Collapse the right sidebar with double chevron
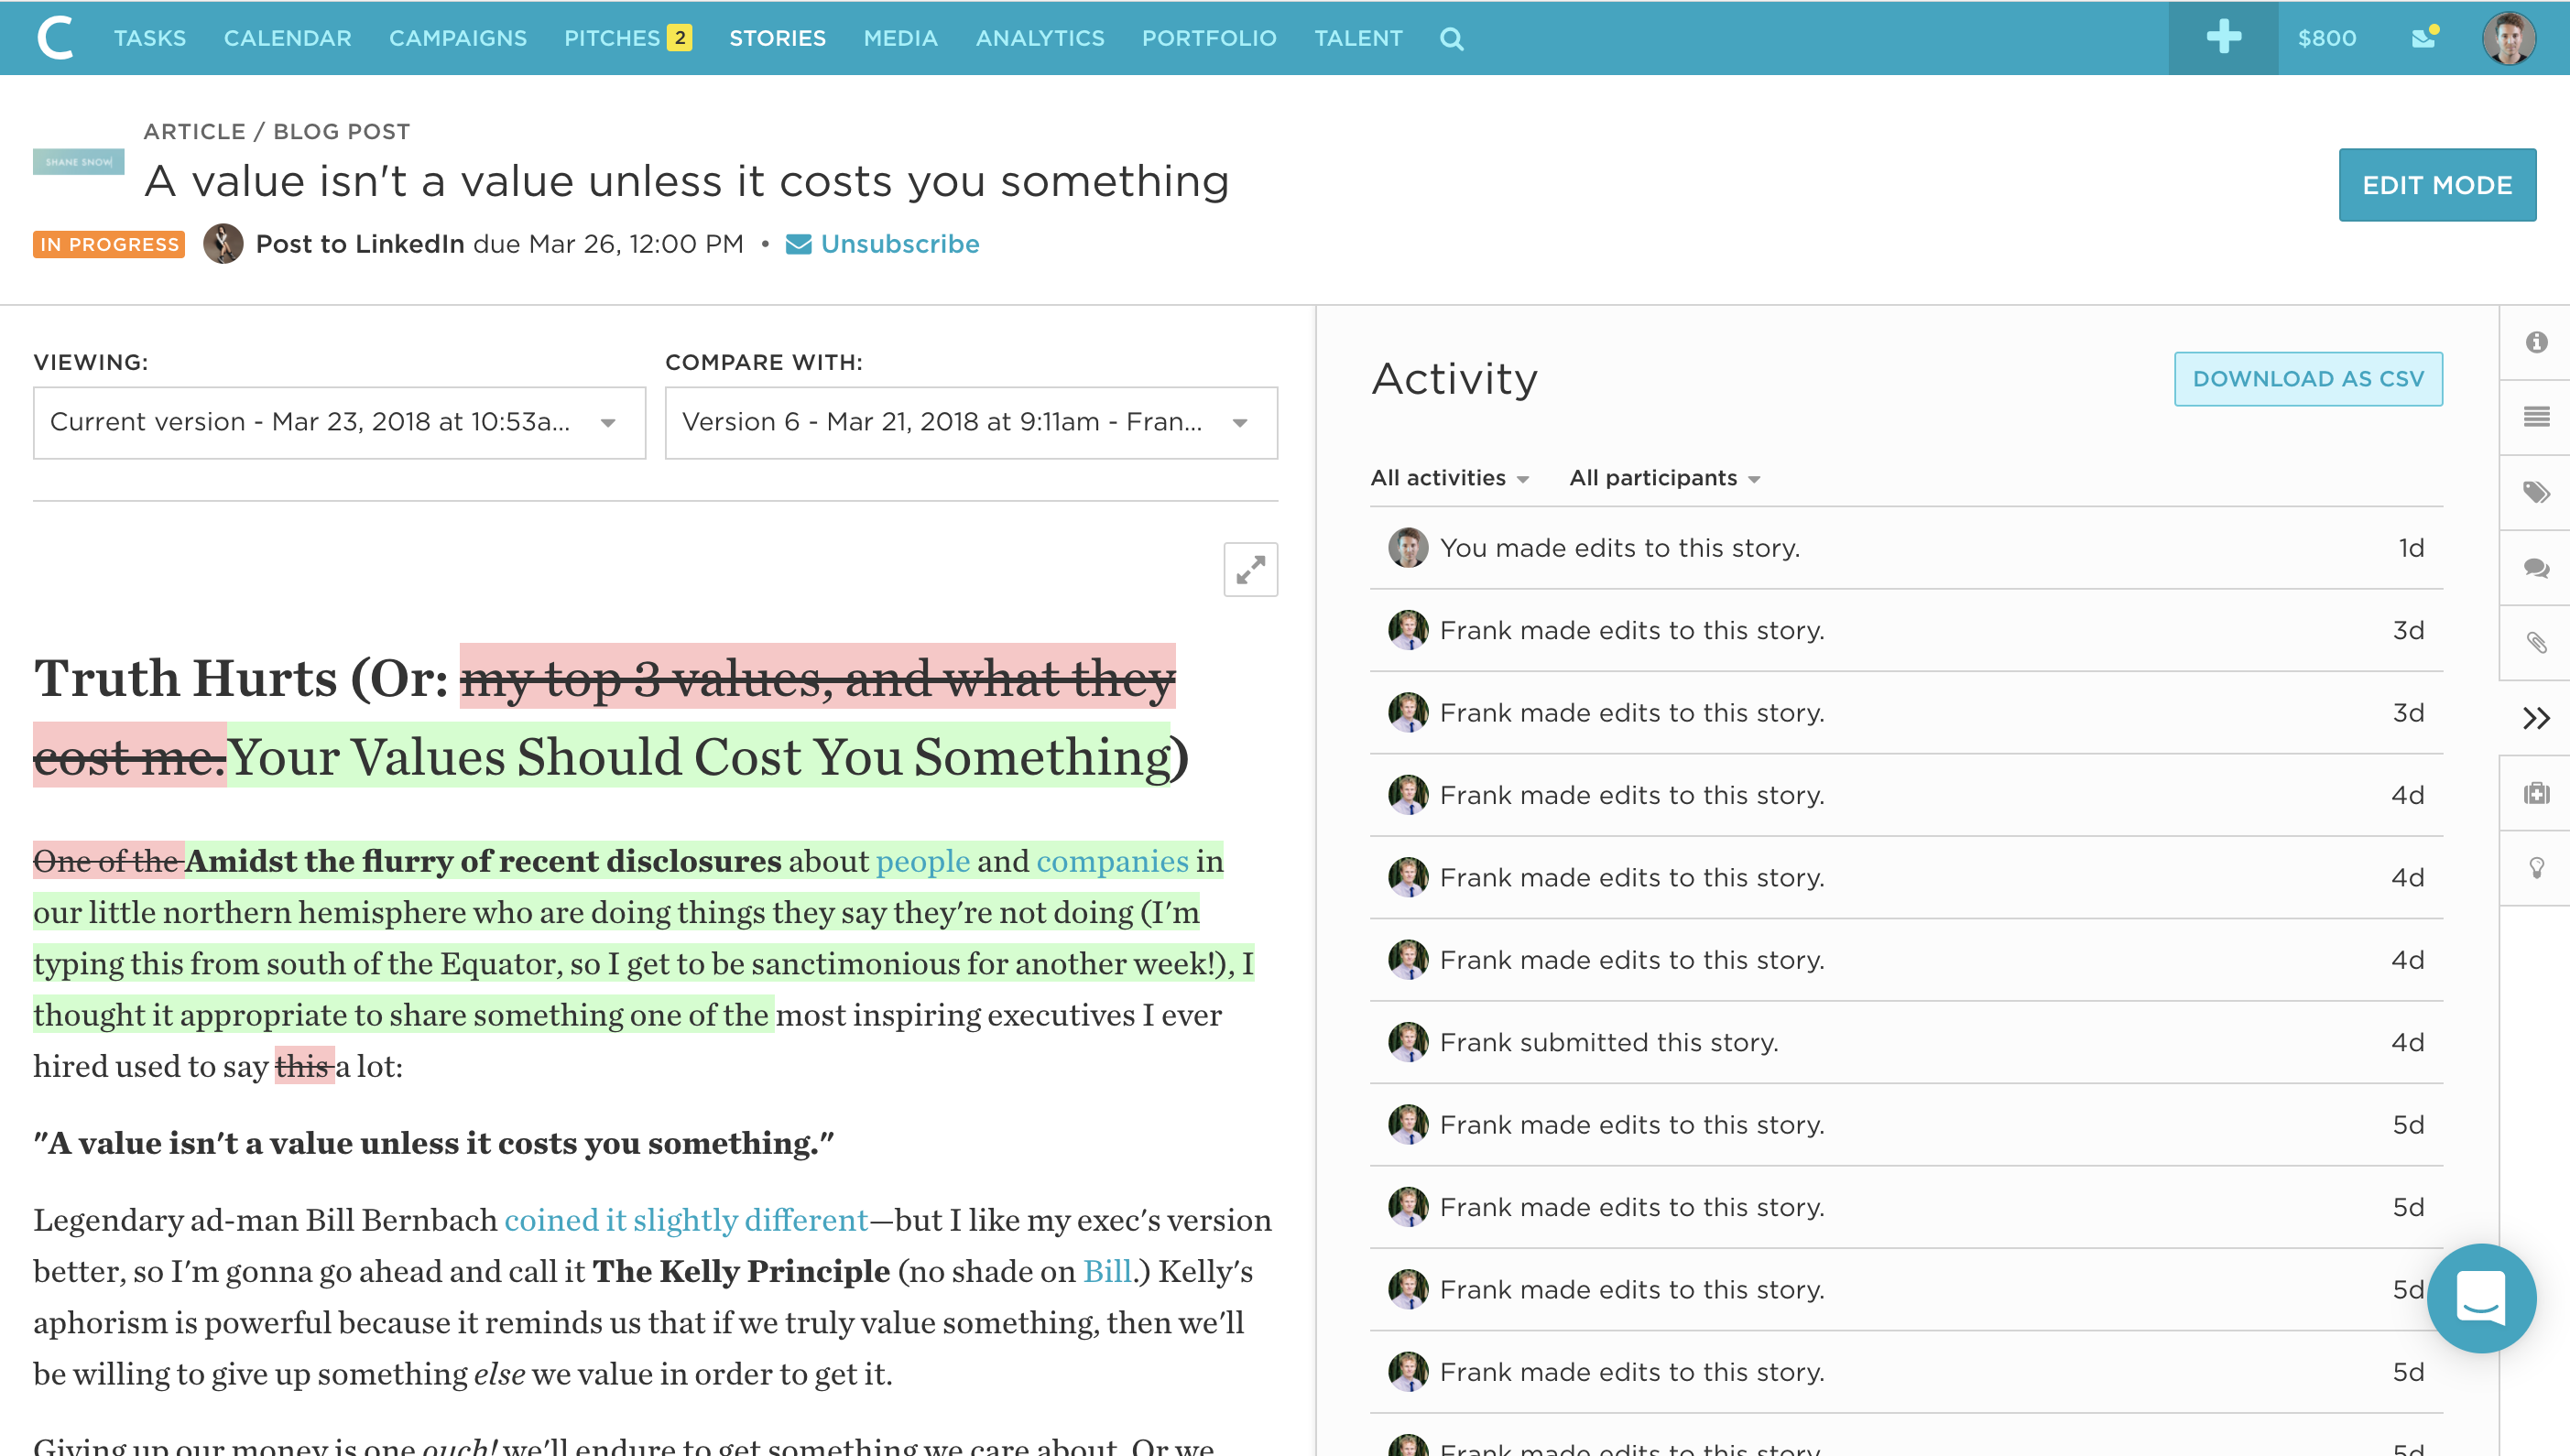The width and height of the screenshot is (2570, 1456). click(x=2537, y=717)
